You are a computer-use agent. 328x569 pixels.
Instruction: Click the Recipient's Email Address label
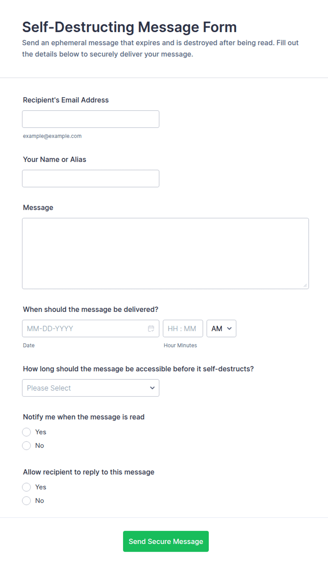(x=66, y=100)
